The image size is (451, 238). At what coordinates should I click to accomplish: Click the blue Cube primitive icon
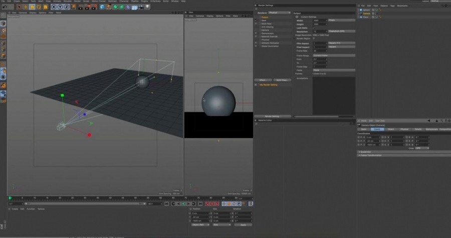[102, 6]
